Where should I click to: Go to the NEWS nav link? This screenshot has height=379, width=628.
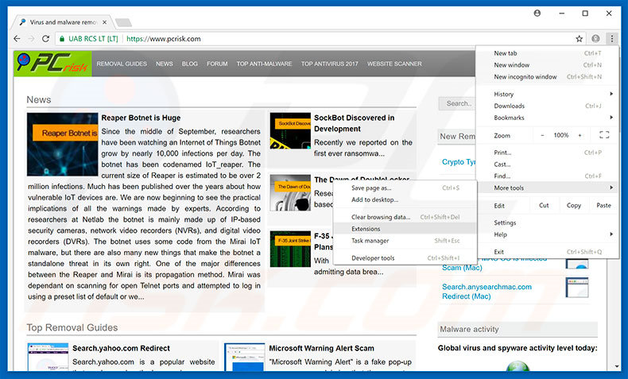165,64
